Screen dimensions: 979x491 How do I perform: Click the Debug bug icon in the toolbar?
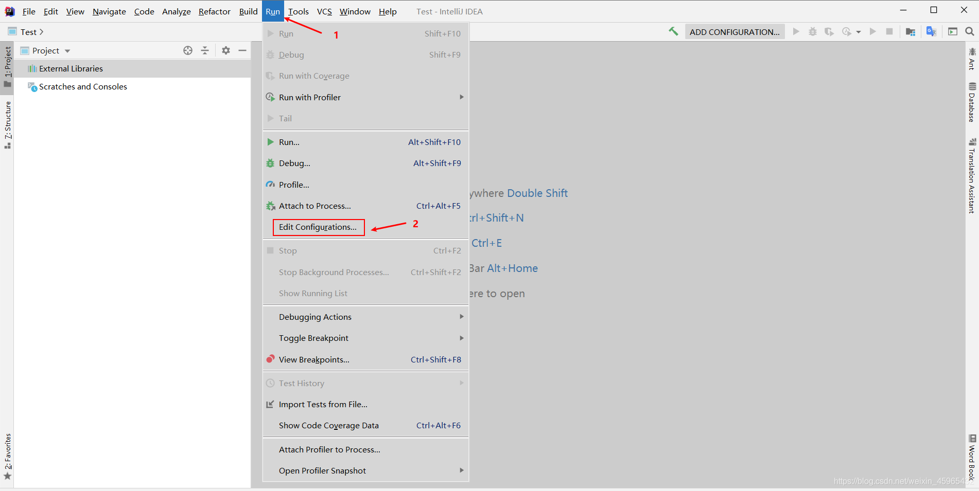tap(813, 31)
